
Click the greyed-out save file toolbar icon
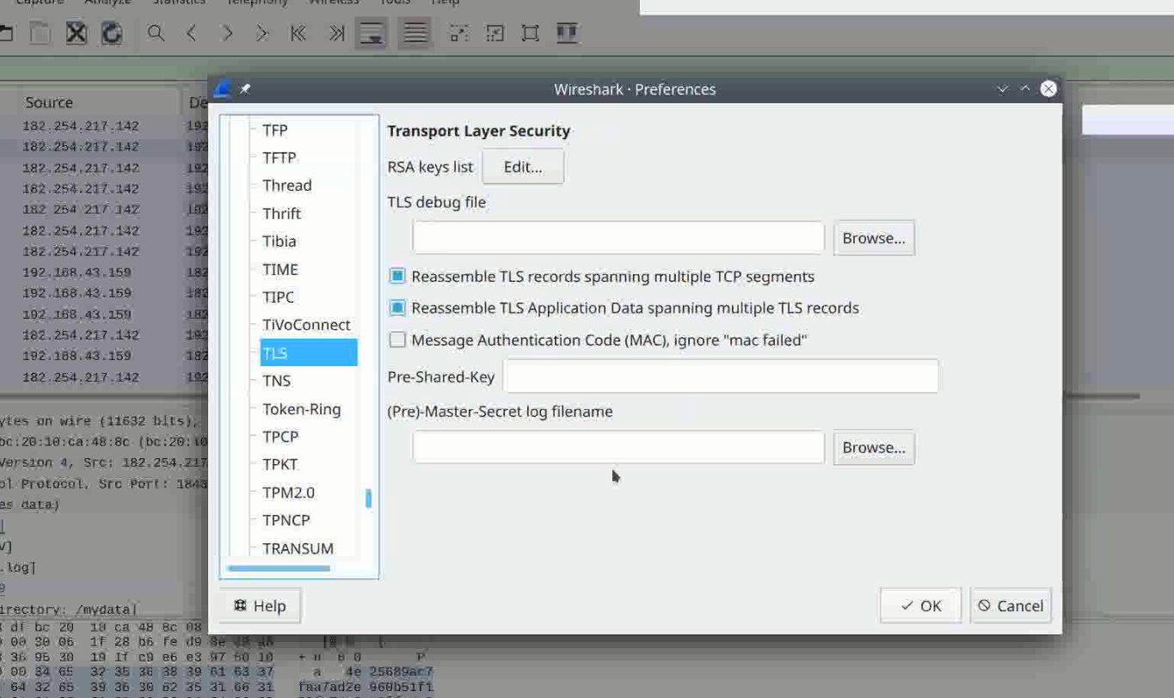pyautogui.click(x=40, y=34)
